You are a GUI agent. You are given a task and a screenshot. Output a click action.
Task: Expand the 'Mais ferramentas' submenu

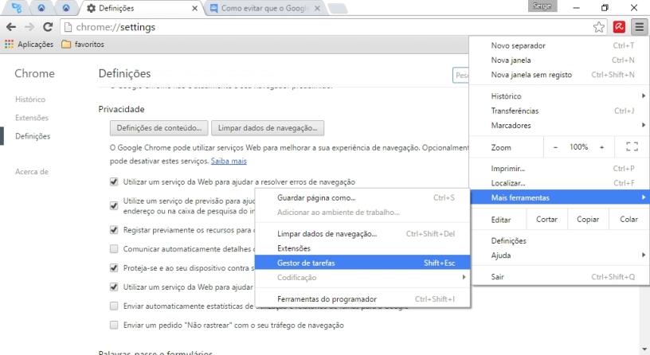[559, 197]
